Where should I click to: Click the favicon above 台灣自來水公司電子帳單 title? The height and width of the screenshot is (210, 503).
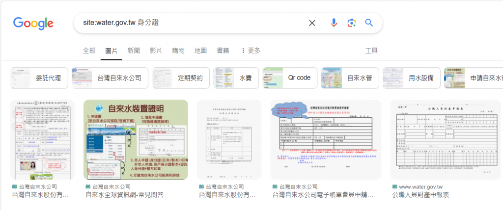pos(275,186)
